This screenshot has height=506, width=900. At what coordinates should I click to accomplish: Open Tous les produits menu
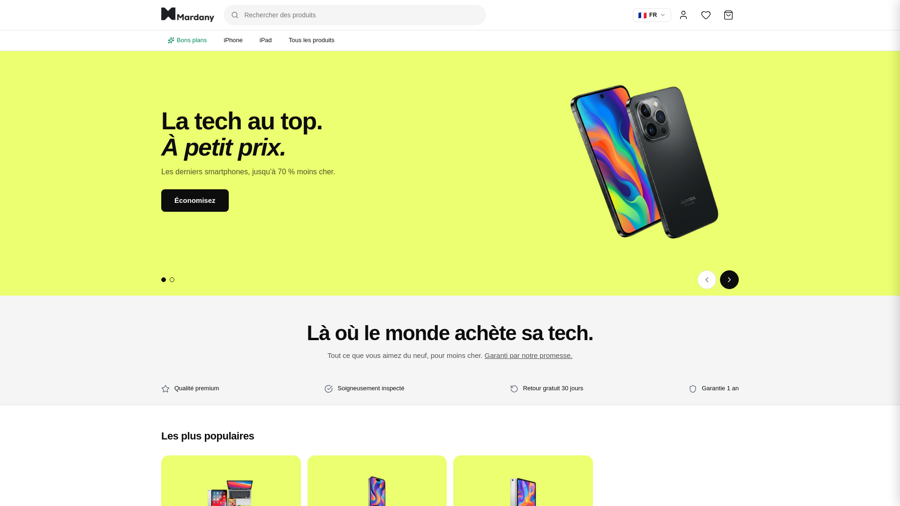pos(311,40)
